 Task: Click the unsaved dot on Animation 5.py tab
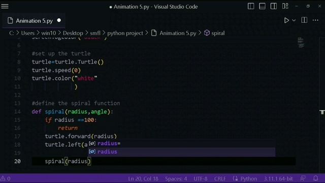(59, 20)
